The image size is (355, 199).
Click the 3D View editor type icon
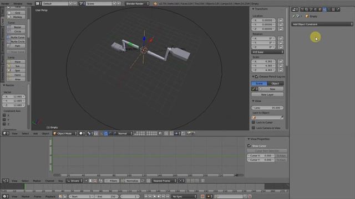point(6,133)
